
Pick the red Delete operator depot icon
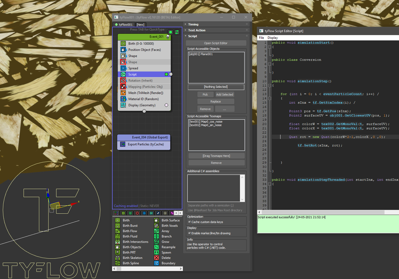(x=156, y=258)
